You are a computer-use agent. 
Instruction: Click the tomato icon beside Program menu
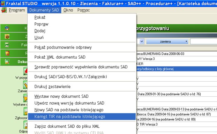tap(4, 10)
